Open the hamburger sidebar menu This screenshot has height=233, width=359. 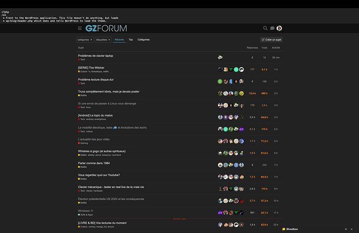tap(80, 28)
